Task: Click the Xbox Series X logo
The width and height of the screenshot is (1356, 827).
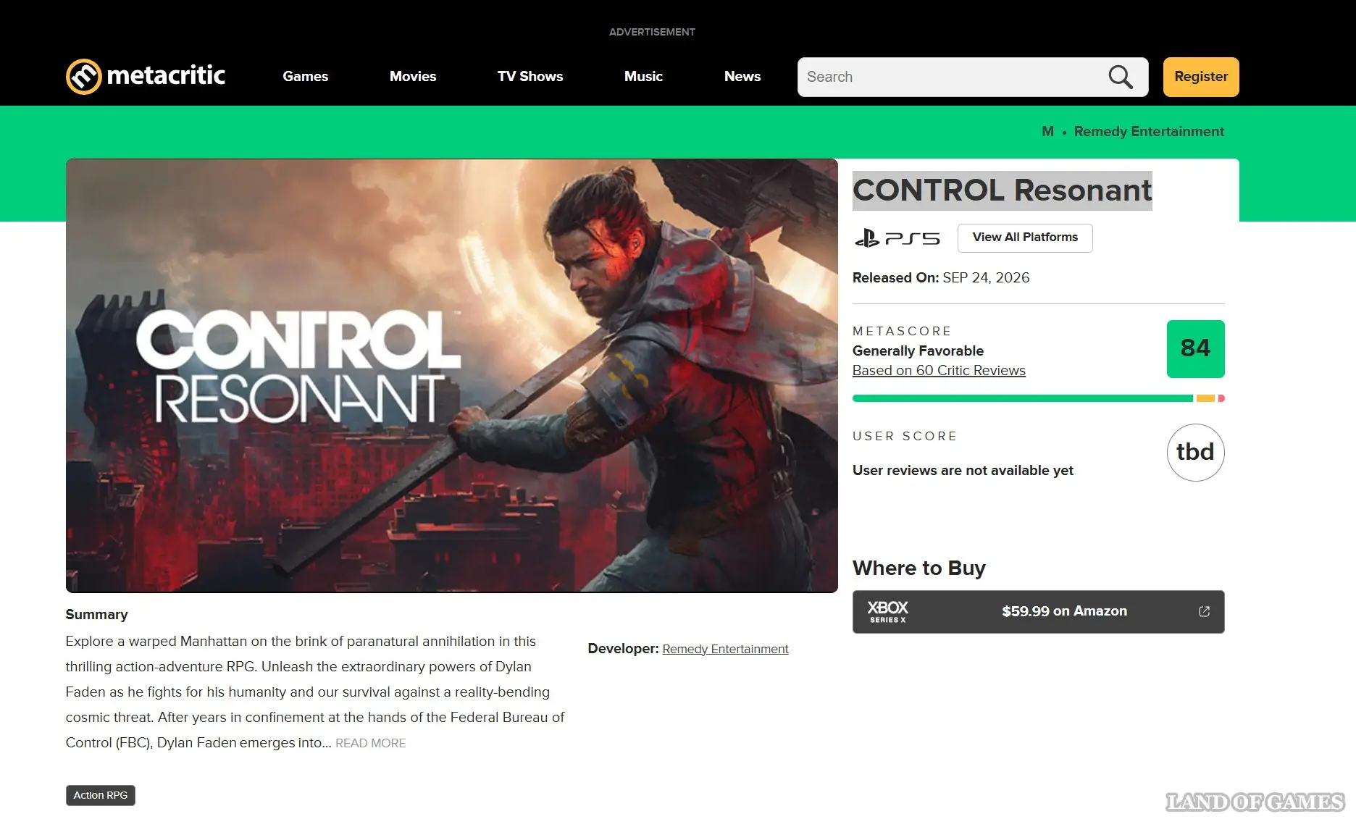Action: coord(887,612)
